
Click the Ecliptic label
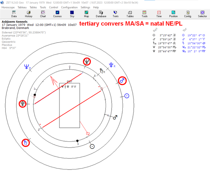[6, 39]
